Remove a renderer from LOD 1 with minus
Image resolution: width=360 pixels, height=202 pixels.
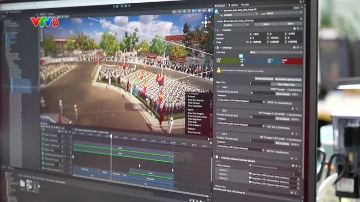297,134
